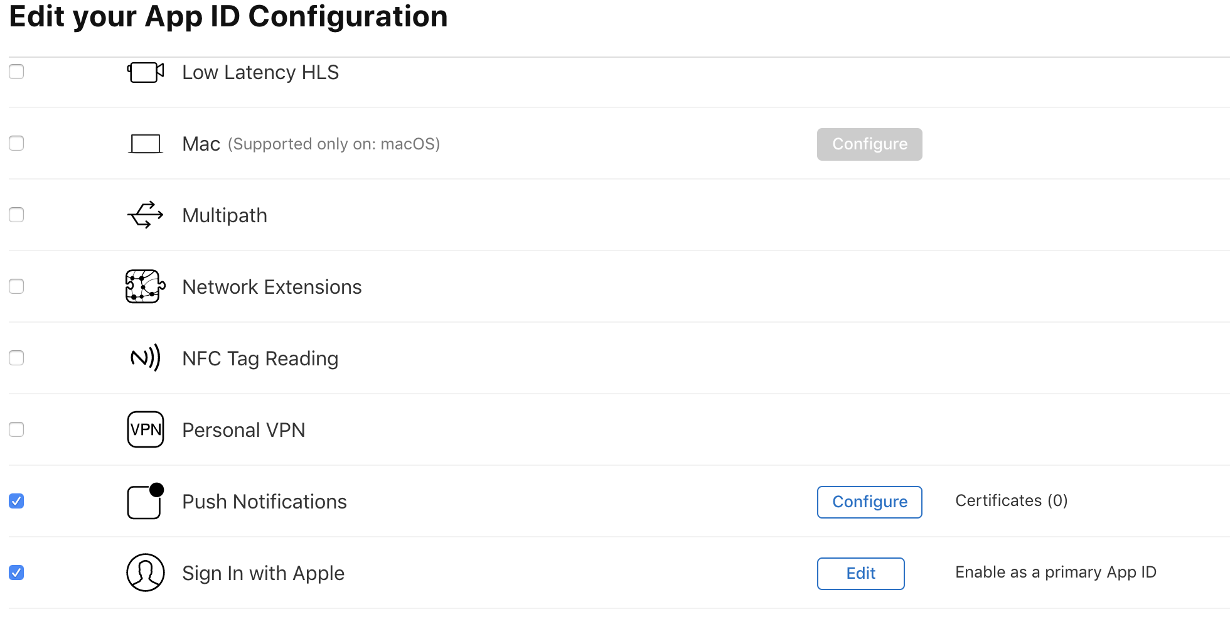This screenshot has height=624, width=1230.
Task: Tick the Network Extensions checkbox
Action: [x=16, y=286]
